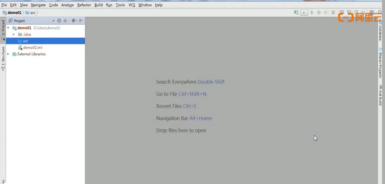Click Collapse All icon in Project panel
This screenshot has width=385, height=184.
(x=65, y=21)
